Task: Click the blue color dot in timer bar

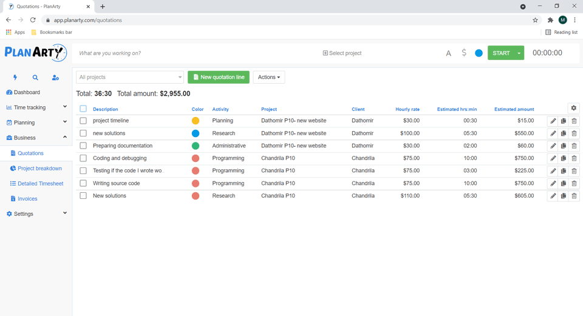Action: tap(479, 53)
